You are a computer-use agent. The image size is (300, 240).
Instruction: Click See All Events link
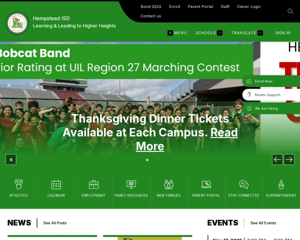point(263,223)
